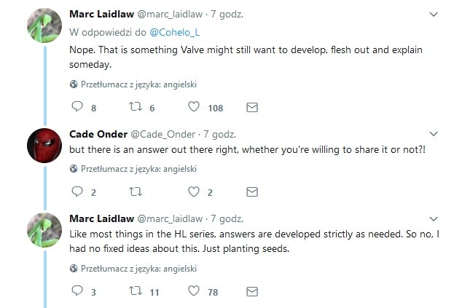Viewport: 462px width, 308px height.
Task: Retweet the tweet with 11 retweets
Action: pos(136,291)
